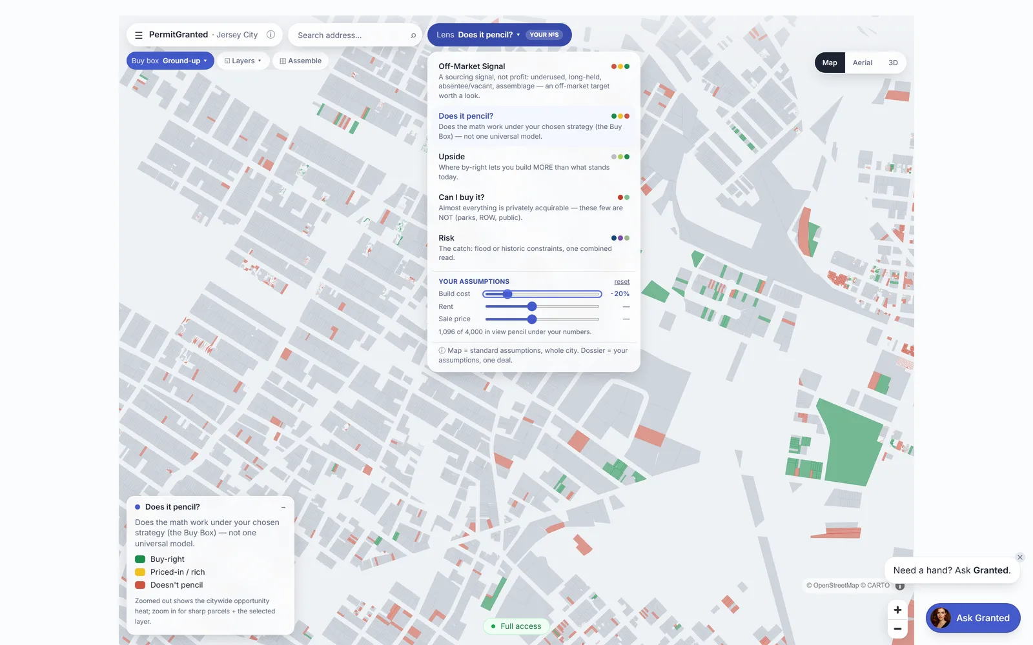Click the Priced-in / rich yellow swatch
This screenshot has height=645, width=1033.
(140, 572)
